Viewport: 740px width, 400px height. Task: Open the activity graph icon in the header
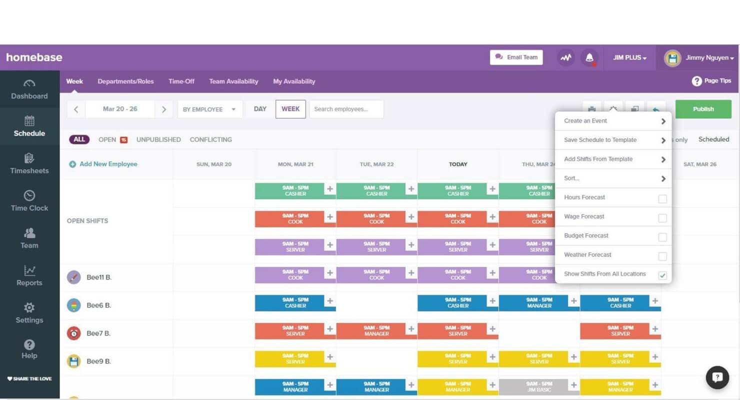pyautogui.click(x=565, y=57)
